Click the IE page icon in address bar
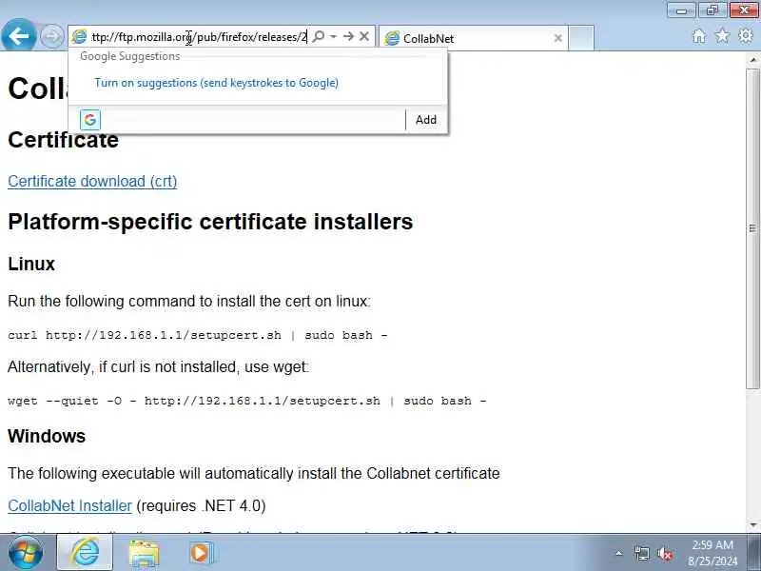The width and height of the screenshot is (761, 571). click(x=79, y=37)
